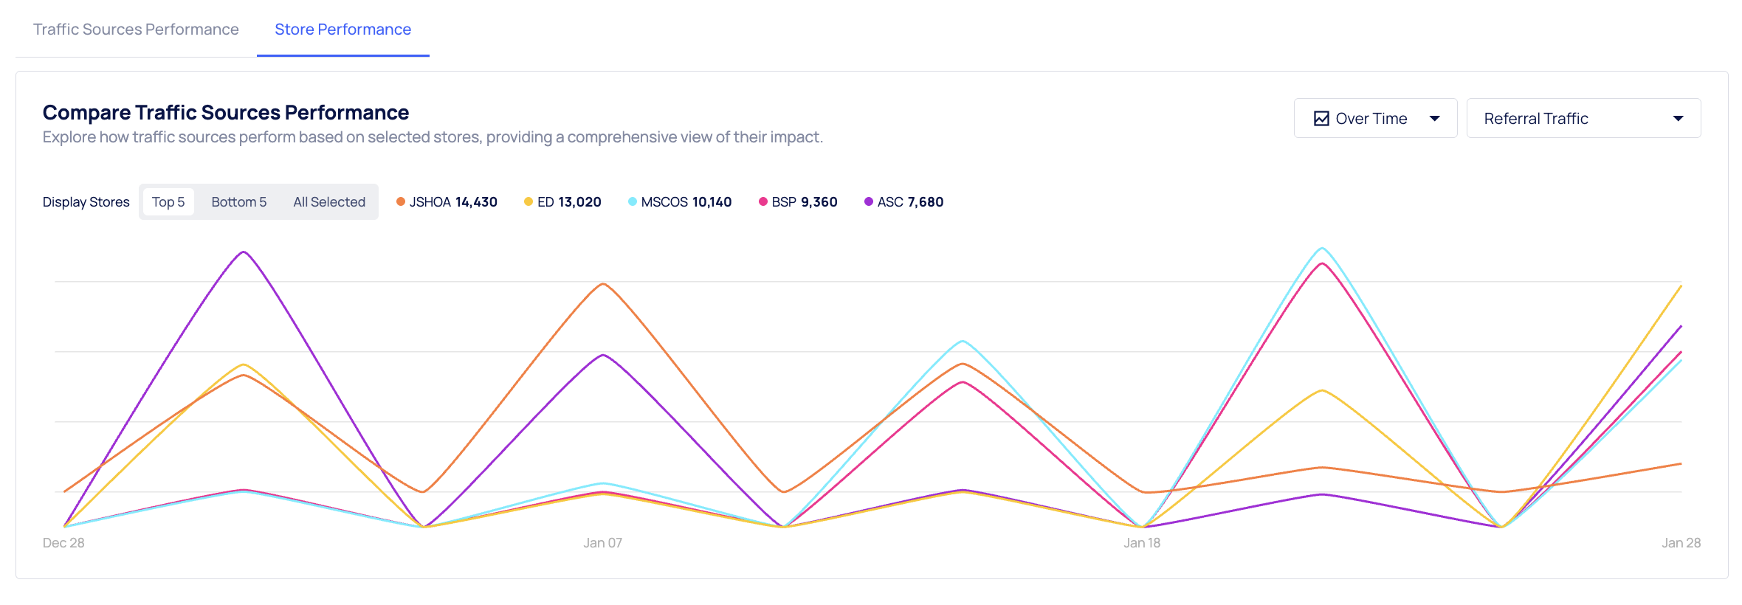Image resolution: width=1742 pixels, height=605 pixels.
Task: Click the Jan 07 axis label
Action: click(602, 543)
